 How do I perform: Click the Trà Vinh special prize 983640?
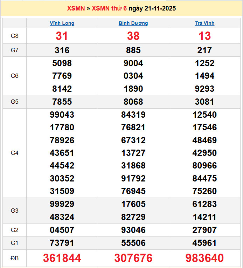click(204, 258)
